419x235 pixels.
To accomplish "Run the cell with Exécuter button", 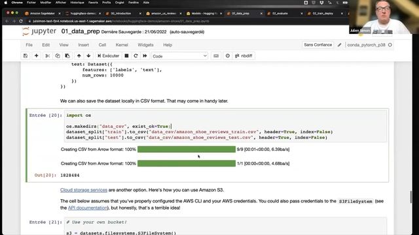I will 108,55.
